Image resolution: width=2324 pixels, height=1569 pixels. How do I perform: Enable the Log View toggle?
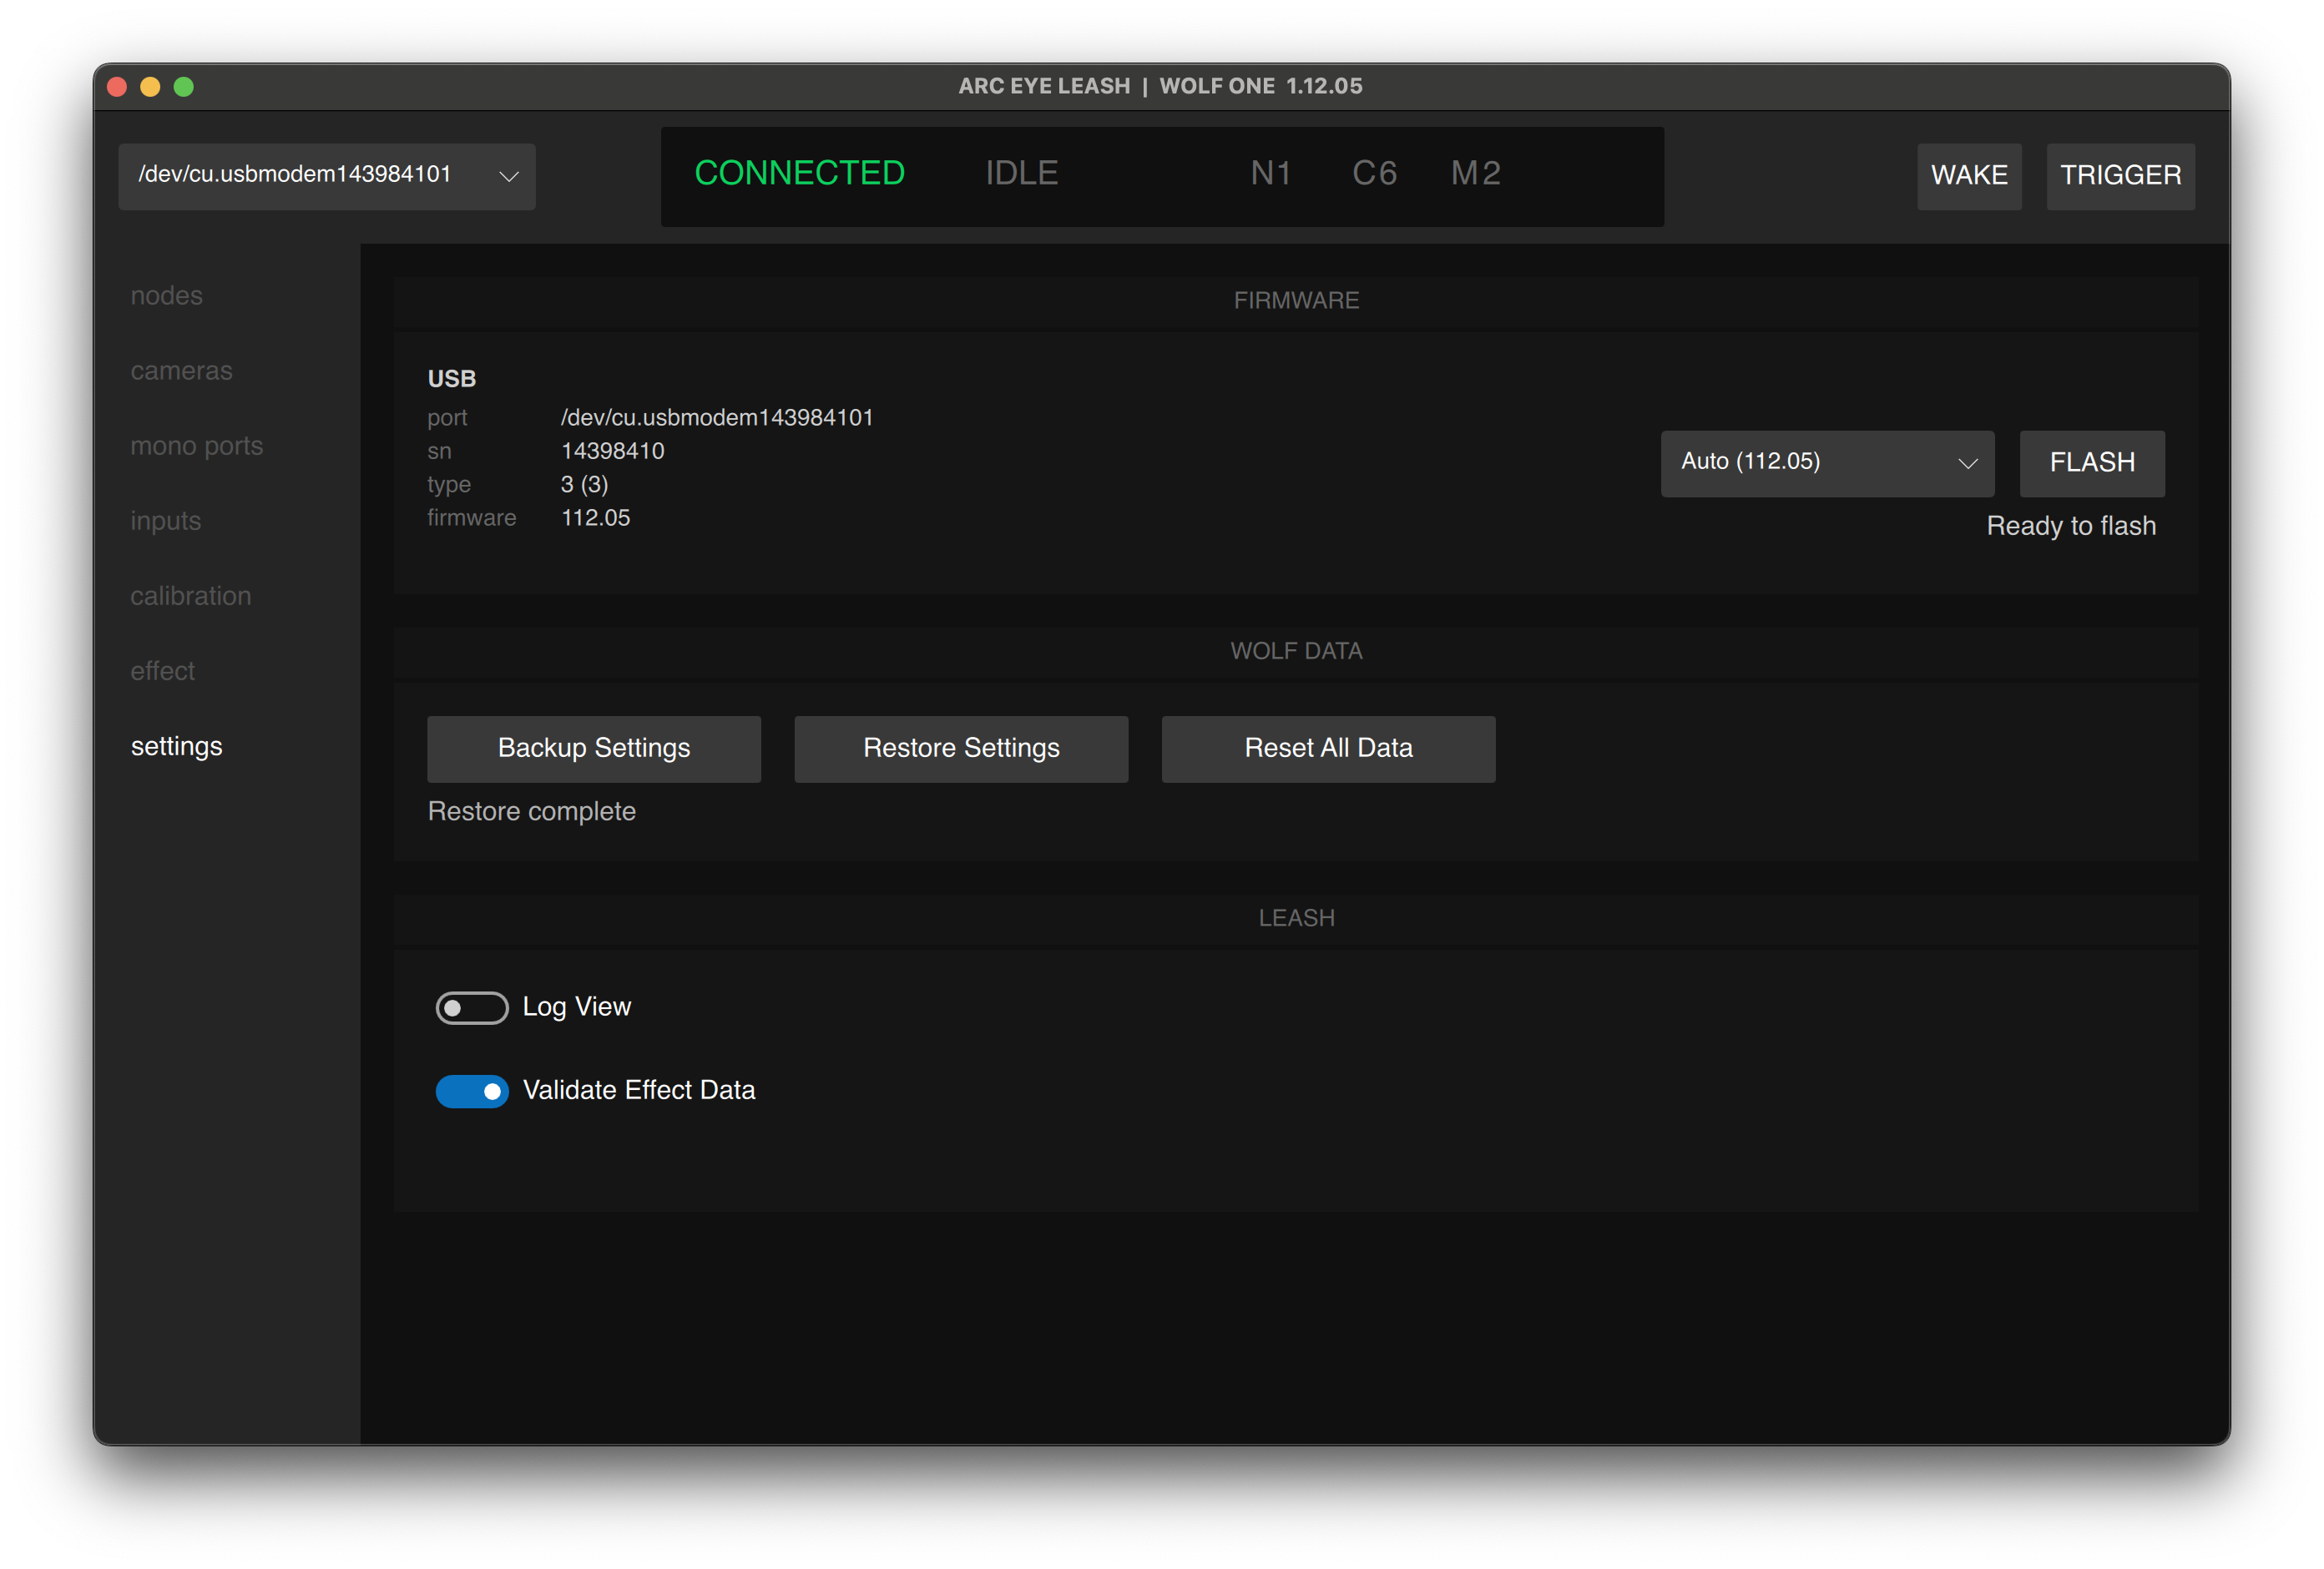pyautogui.click(x=472, y=1007)
